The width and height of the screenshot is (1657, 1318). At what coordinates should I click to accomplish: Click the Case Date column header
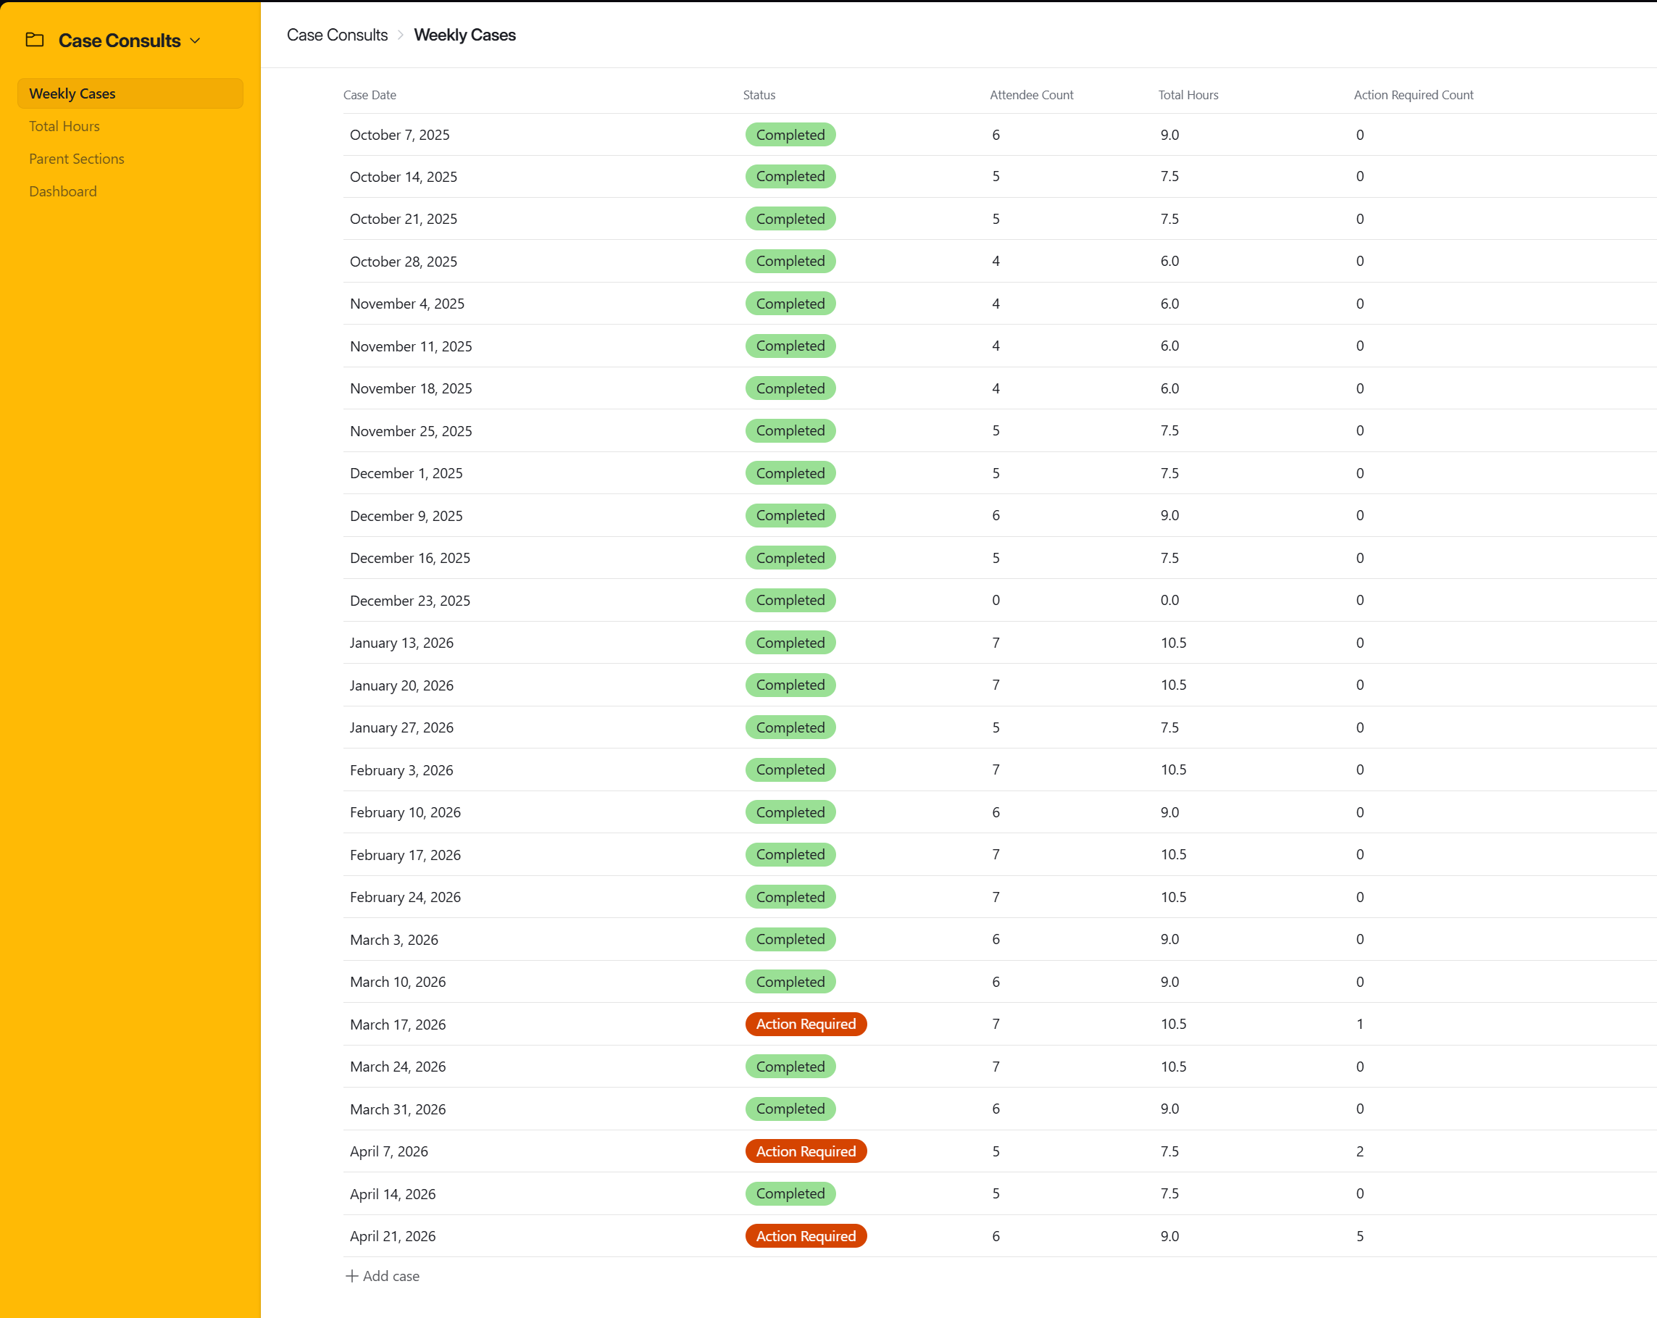point(370,96)
